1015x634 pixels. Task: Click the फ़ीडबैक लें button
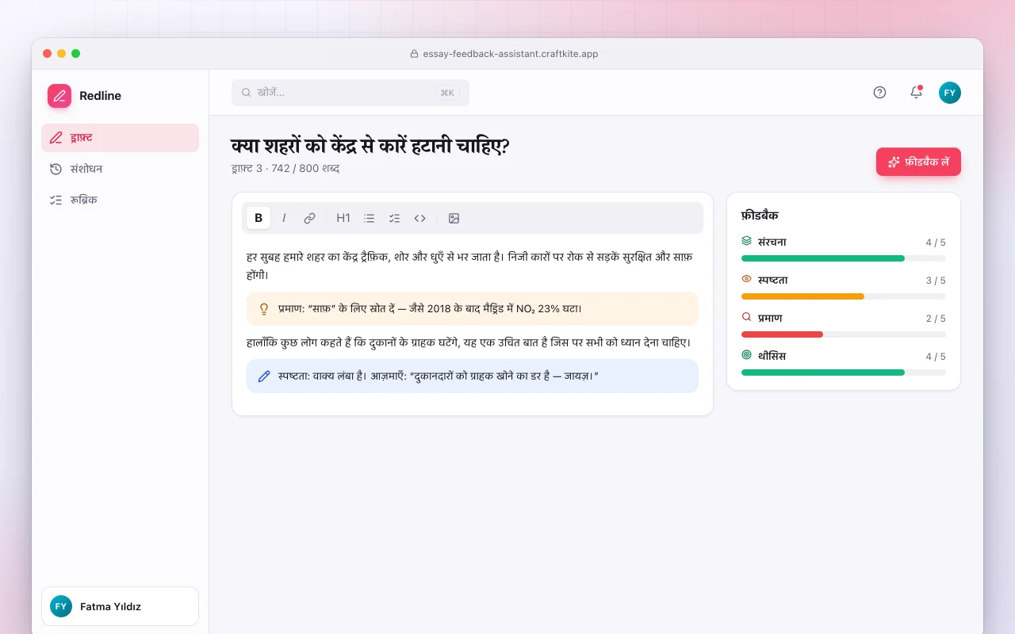918,162
